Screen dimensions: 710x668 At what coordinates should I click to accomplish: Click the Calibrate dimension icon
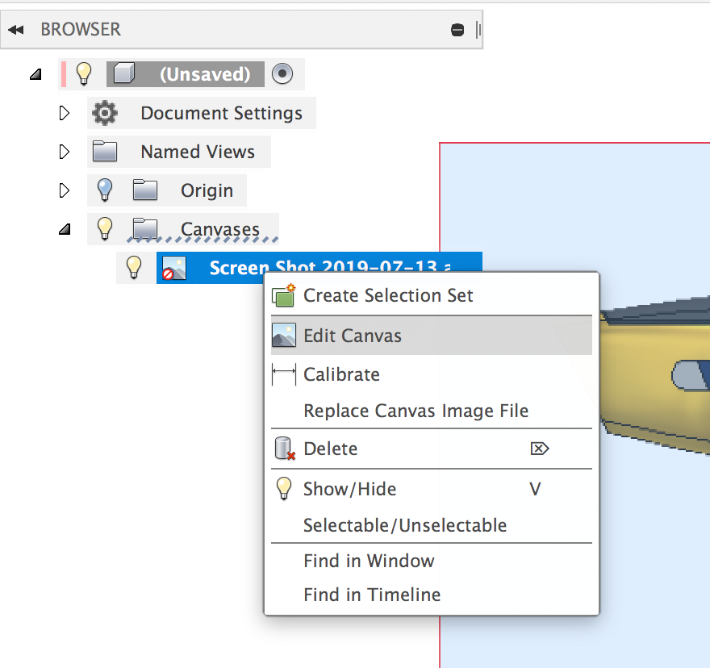(283, 374)
